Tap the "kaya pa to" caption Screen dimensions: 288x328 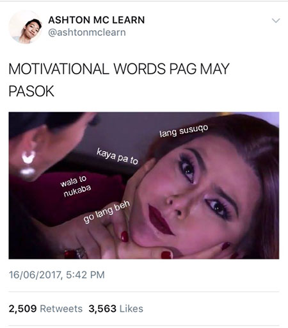[x=117, y=156]
